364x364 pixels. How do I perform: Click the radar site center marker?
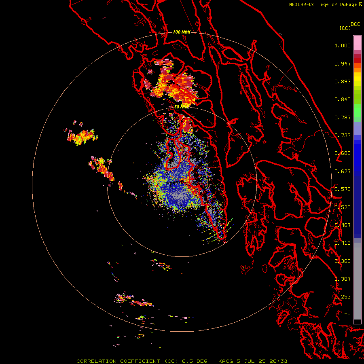point(182,181)
